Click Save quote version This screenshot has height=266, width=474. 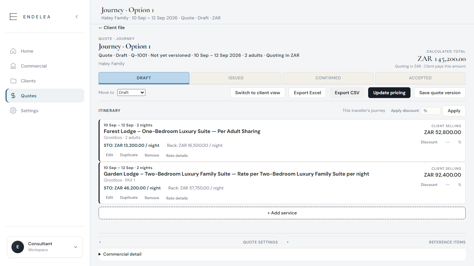pos(440,92)
